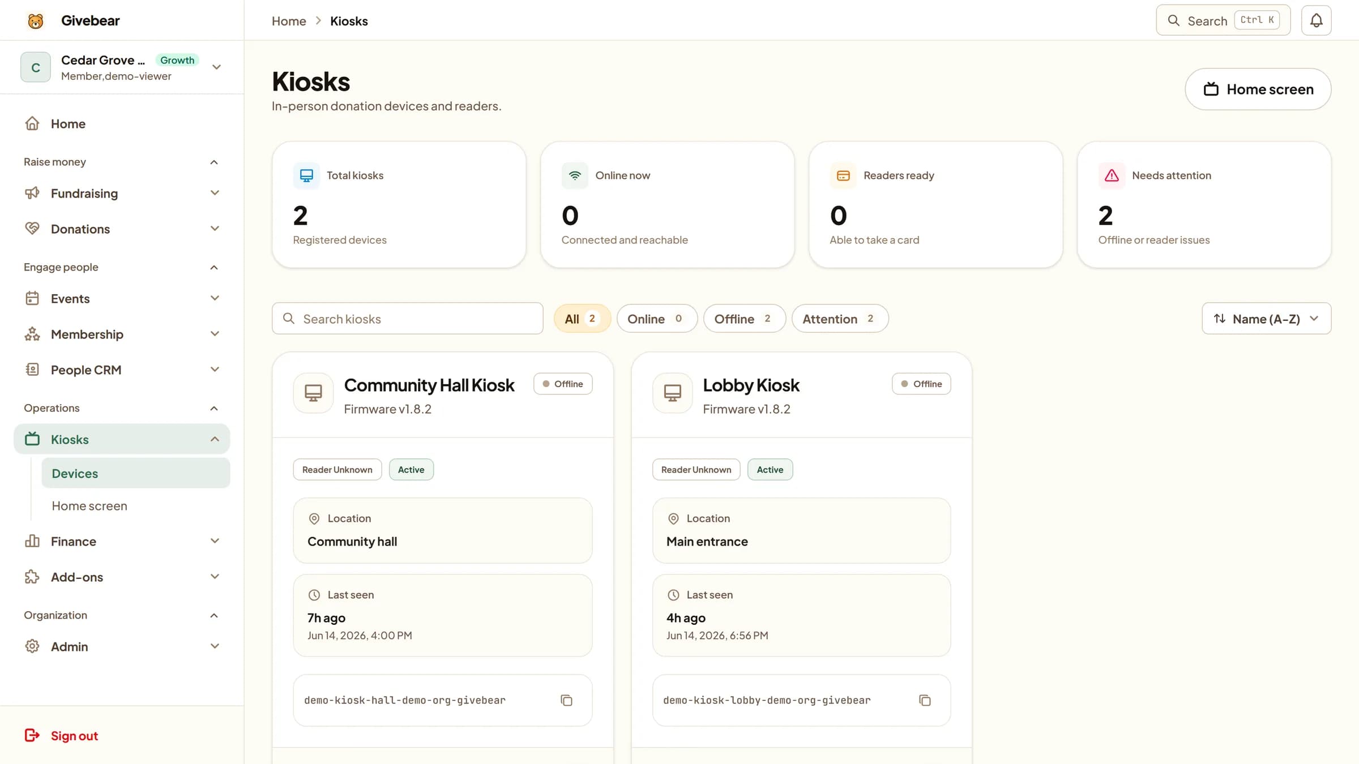Collapse the Kiosks submenu chevron
This screenshot has width=1359, height=764.
pyautogui.click(x=215, y=439)
